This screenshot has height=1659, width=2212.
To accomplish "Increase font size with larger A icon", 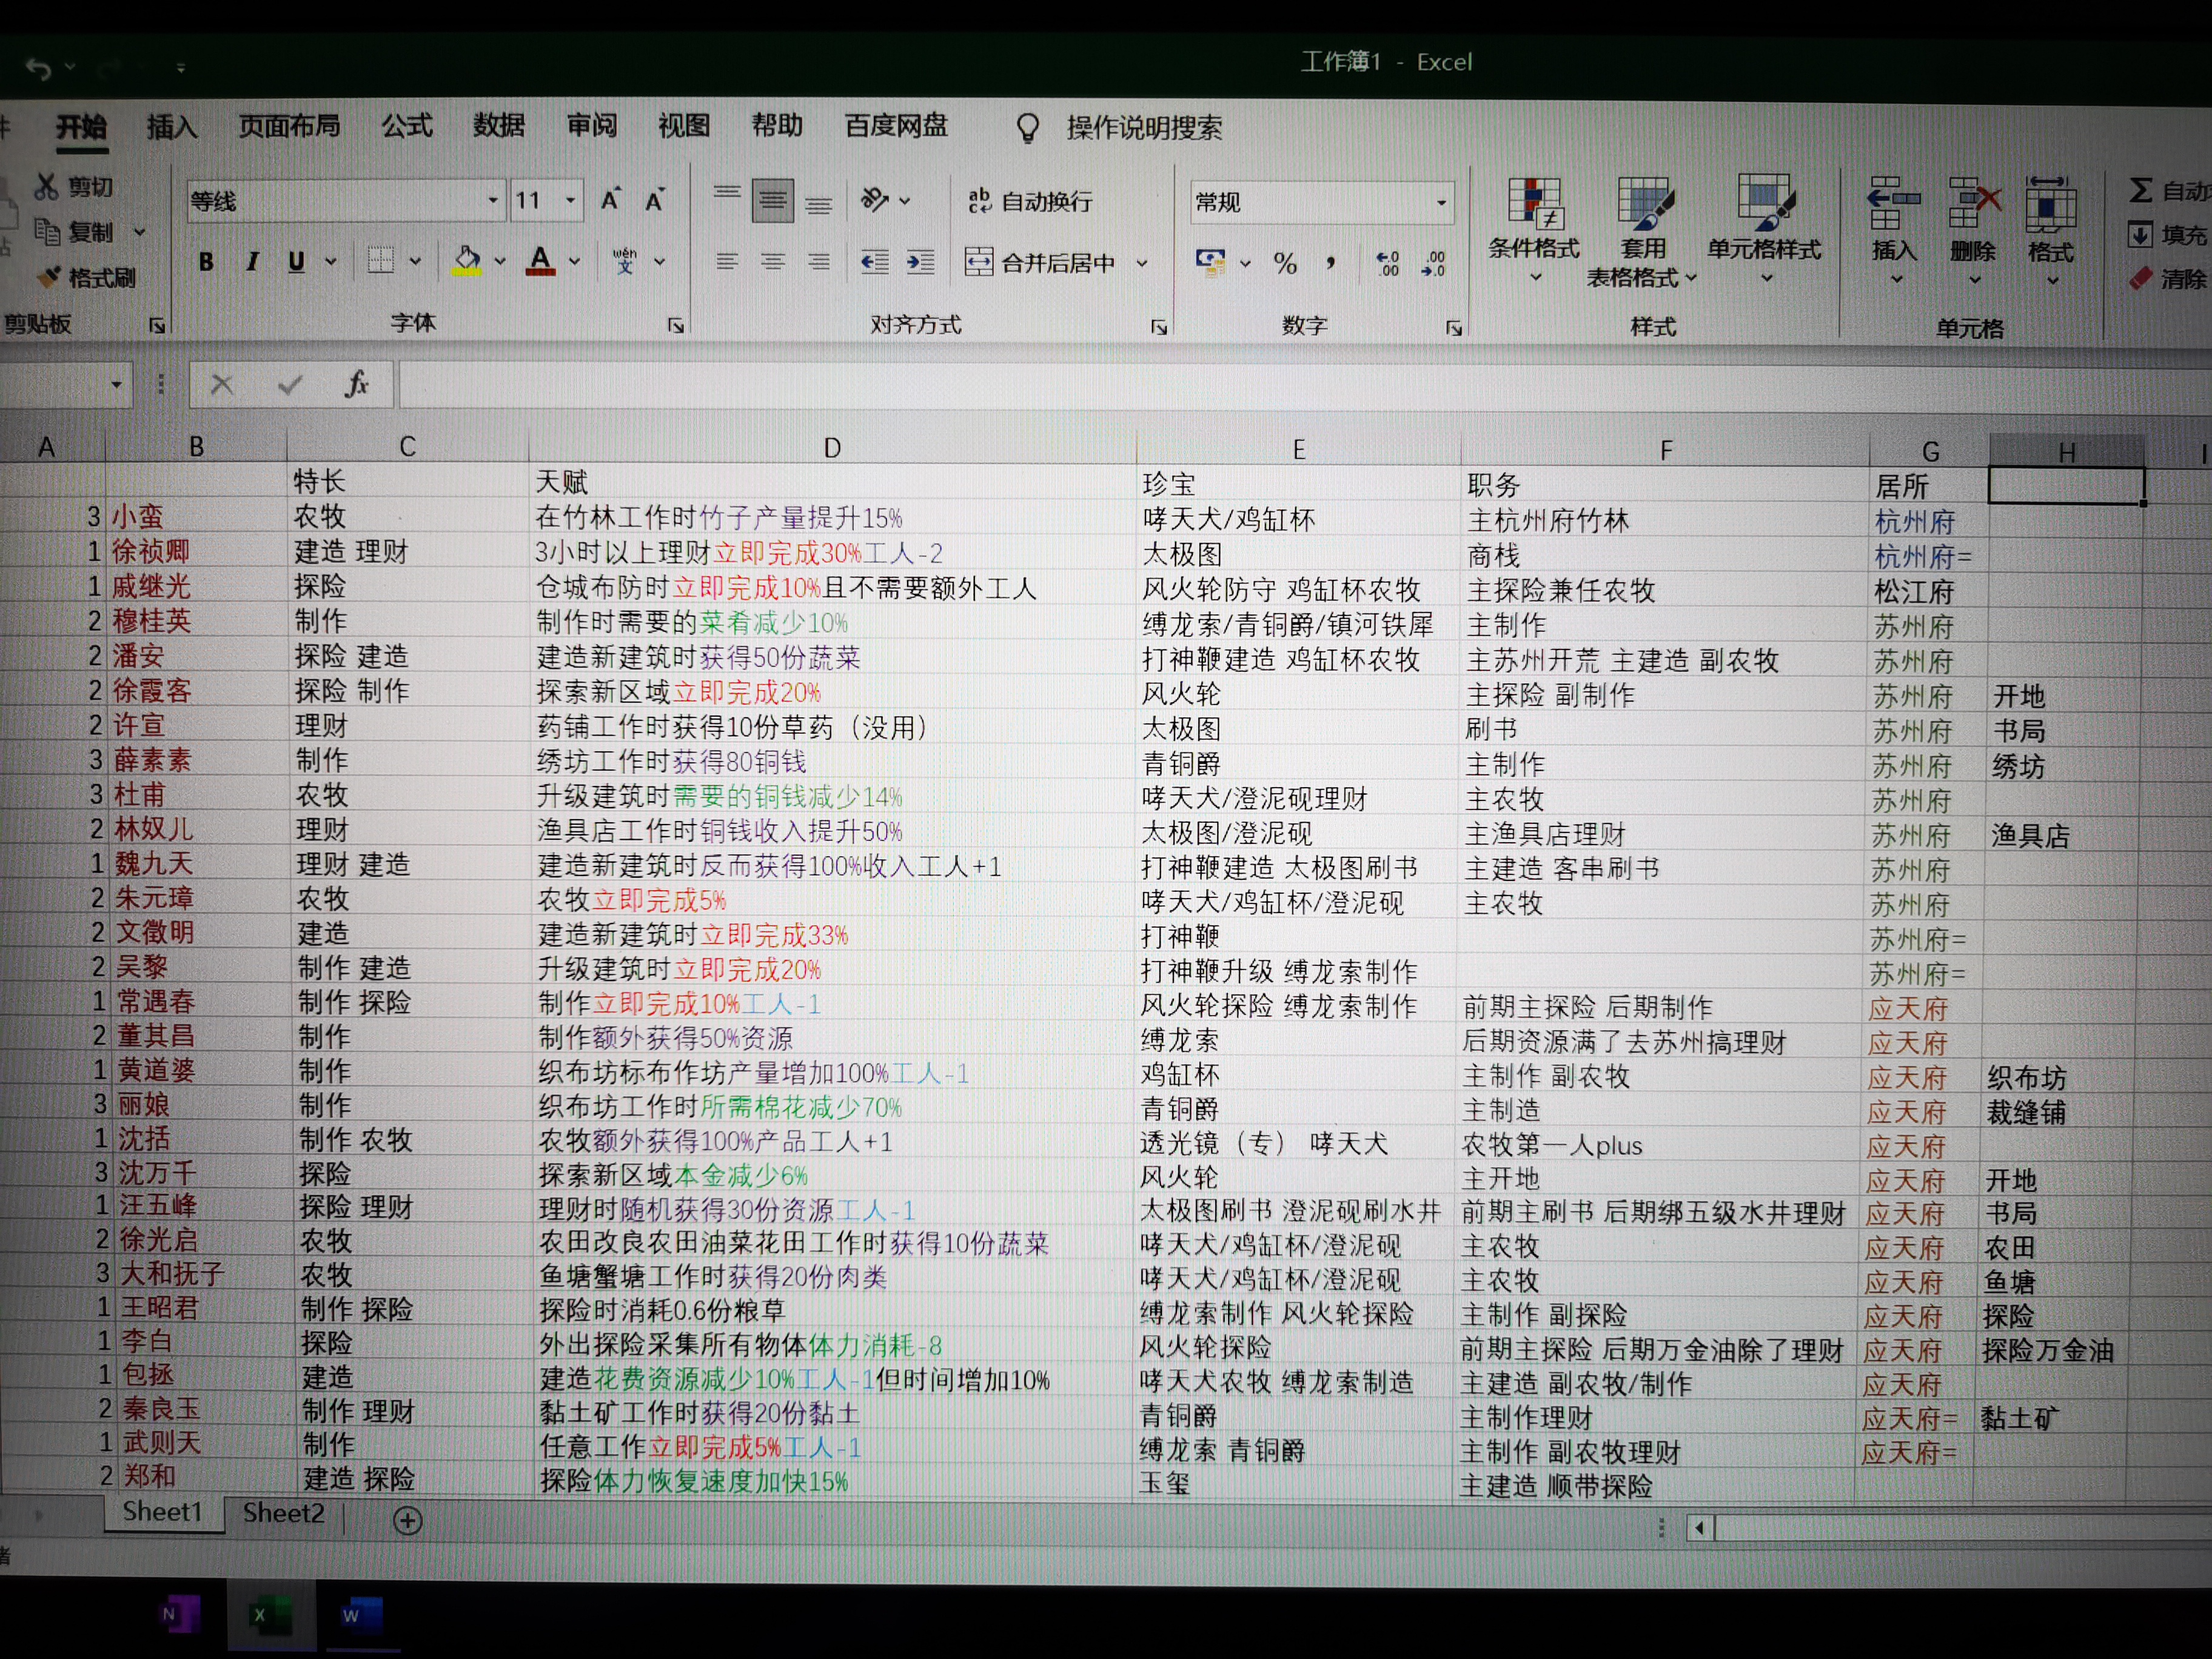I will pyautogui.click(x=610, y=200).
